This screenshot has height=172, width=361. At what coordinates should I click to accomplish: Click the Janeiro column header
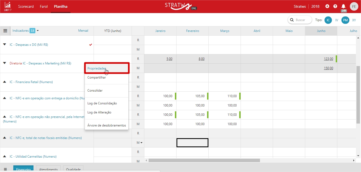pos(160,31)
